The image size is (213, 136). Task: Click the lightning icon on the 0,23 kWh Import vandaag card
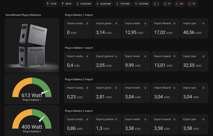(x=87, y=88)
